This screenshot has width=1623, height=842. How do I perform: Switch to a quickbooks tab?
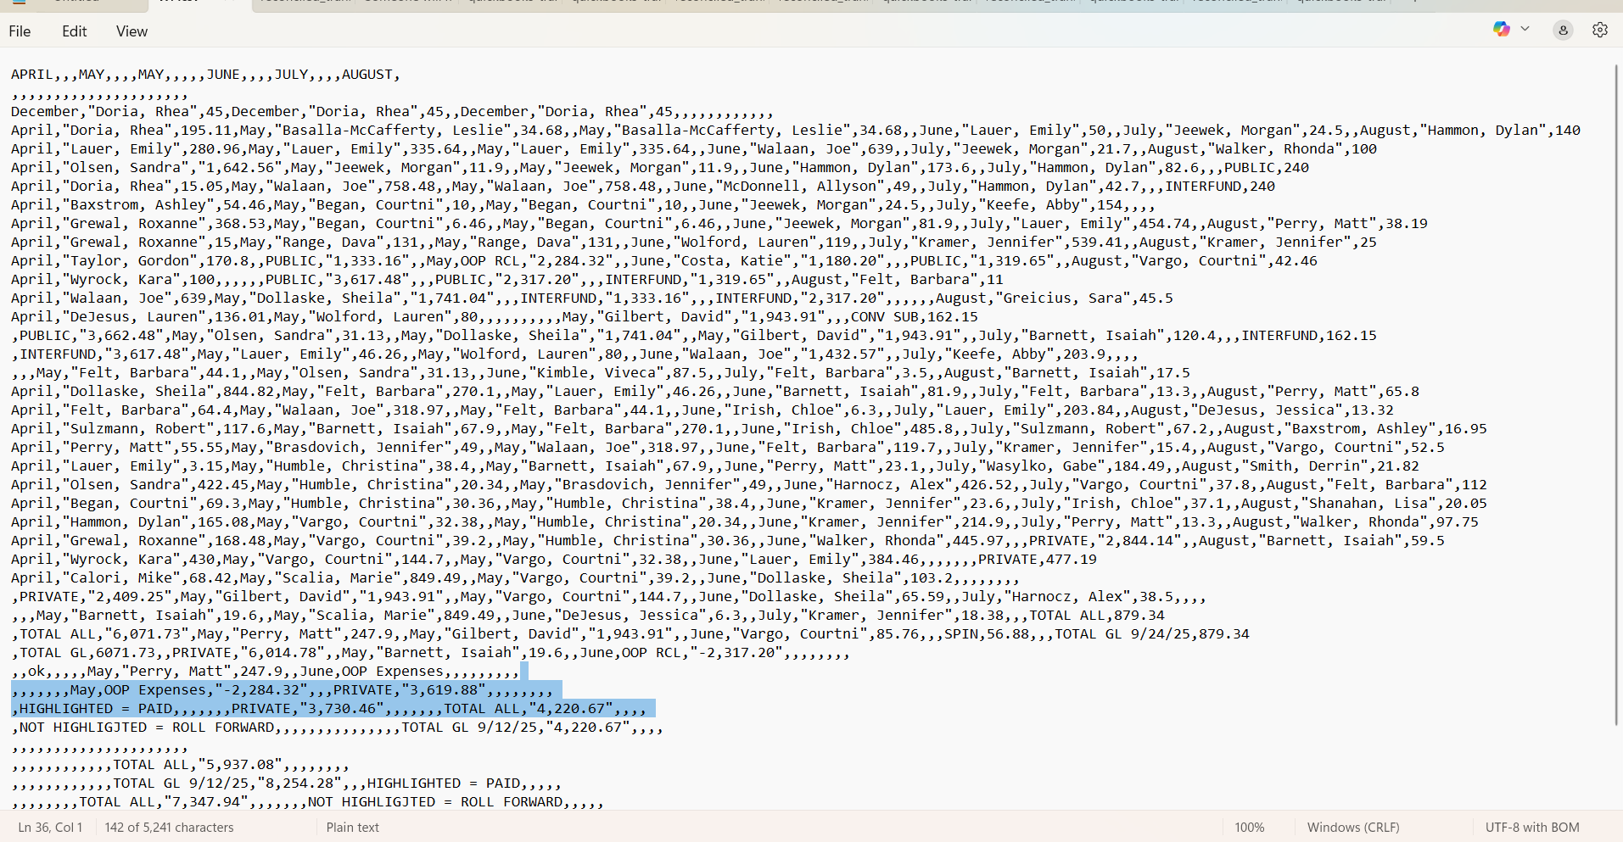pos(509,3)
